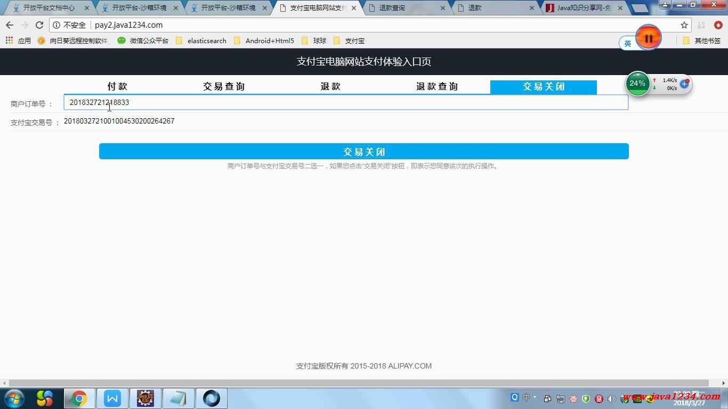Click the browser address bar URL
This screenshot has height=409, width=728.
tap(129, 25)
